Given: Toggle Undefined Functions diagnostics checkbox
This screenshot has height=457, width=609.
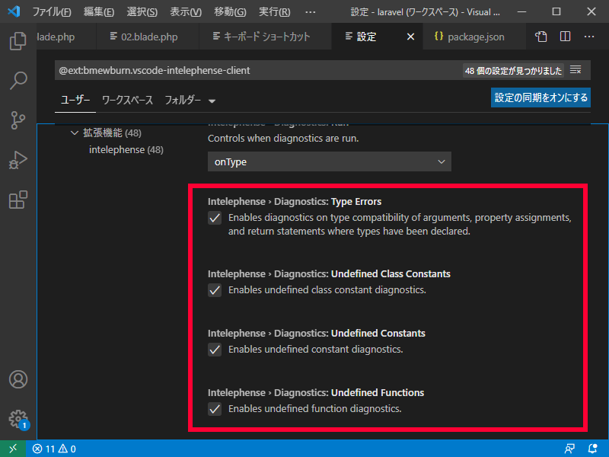Looking at the screenshot, I should 215,409.
